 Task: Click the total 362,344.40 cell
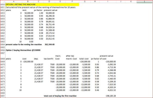click(x=49, y=44)
